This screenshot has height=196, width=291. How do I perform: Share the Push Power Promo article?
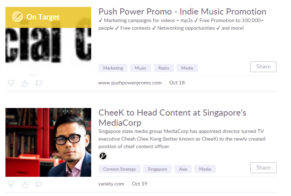(263, 67)
